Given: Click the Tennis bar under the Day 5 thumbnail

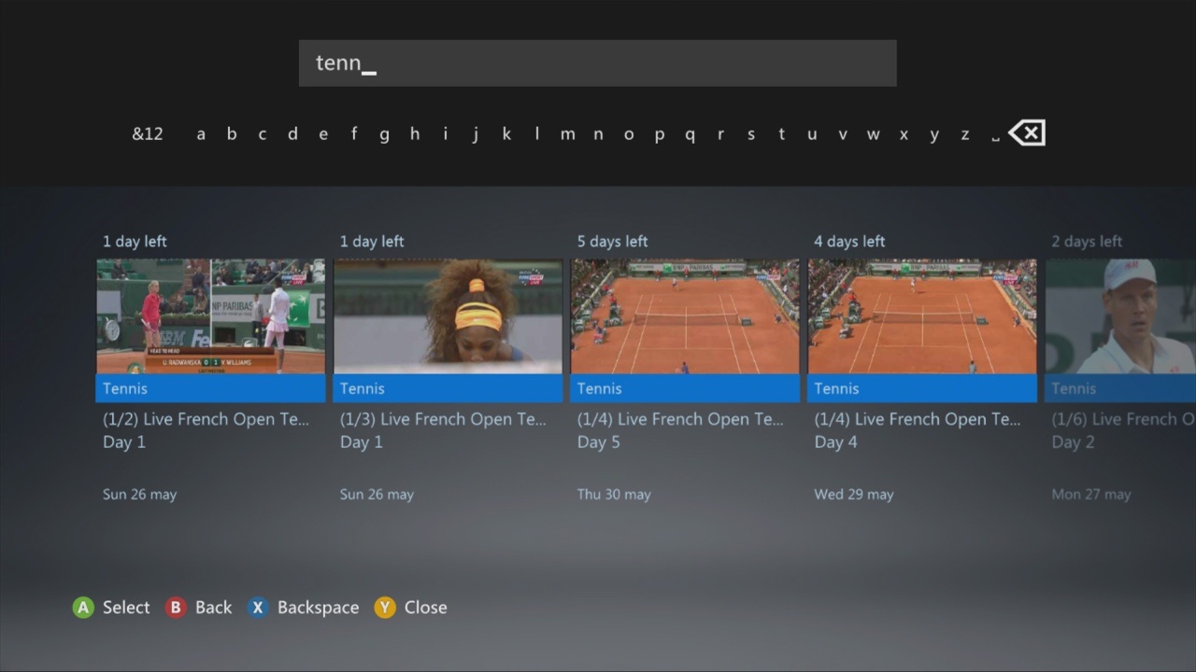Looking at the screenshot, I should tap(686, 388).
